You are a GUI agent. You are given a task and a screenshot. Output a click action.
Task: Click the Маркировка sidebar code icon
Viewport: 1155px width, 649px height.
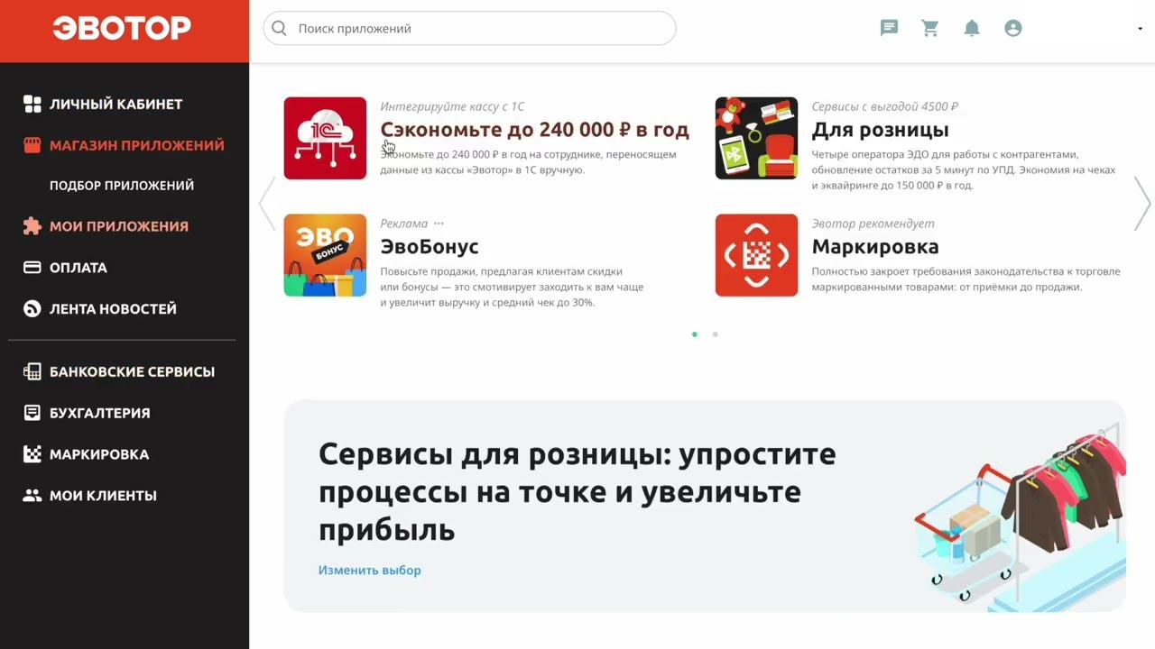click(32, 454)
